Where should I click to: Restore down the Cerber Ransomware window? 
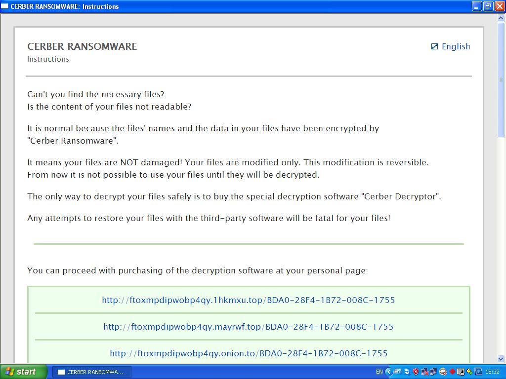(x=488, y=6)
